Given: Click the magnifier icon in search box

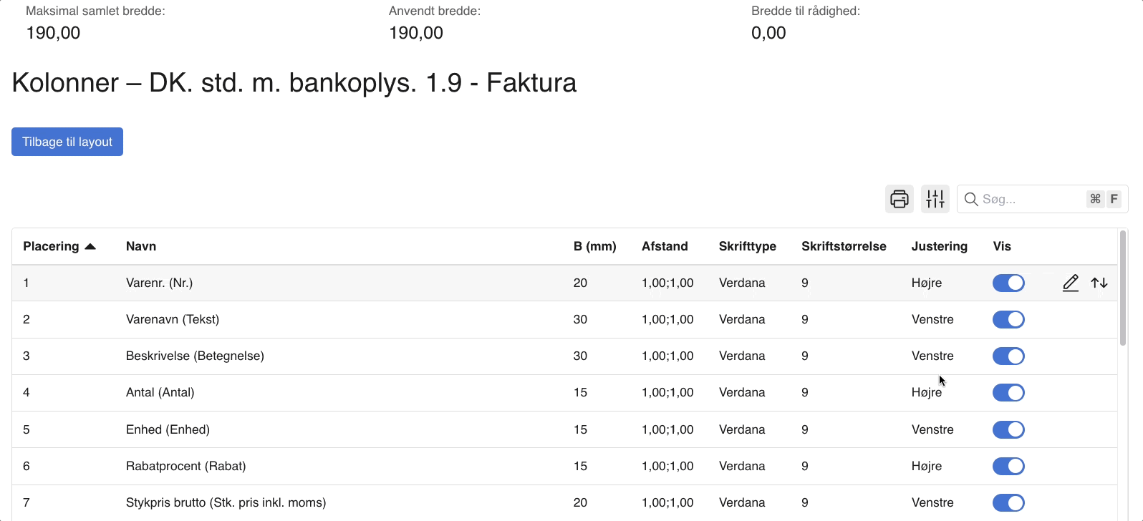Looking at the screenshot, I should click(971, 199).
